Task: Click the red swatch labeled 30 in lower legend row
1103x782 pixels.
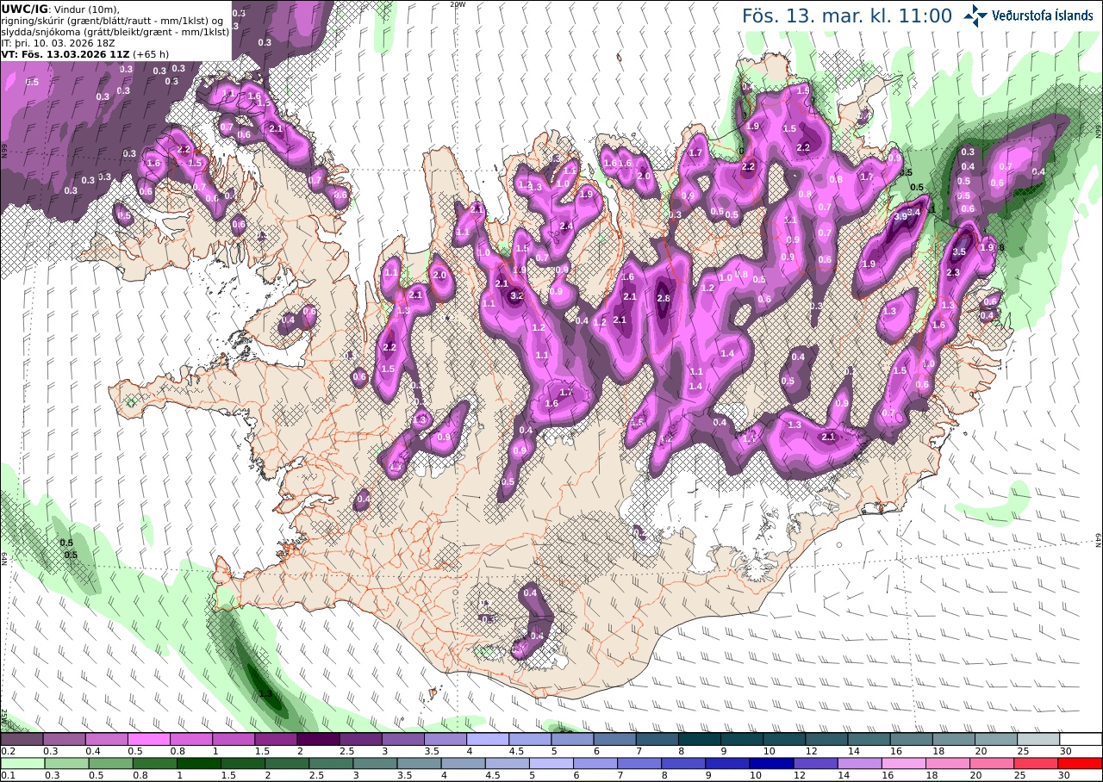Action: click(x=1081, y=763)
